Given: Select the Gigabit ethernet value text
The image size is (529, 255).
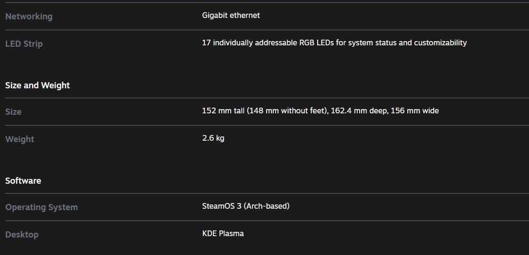Looking at the screenshot, I should (x=231, y=16).
